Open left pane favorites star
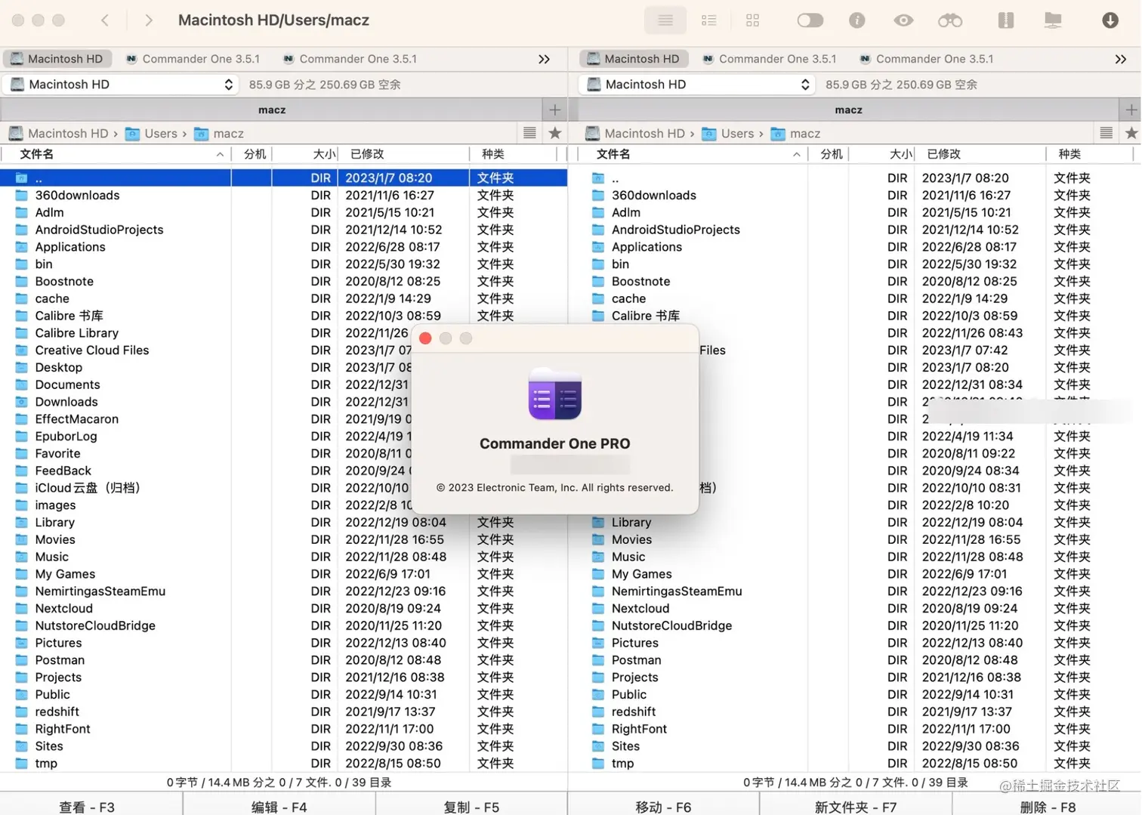1142x815 pixels. pyautogui.click(x=555, y=133)
